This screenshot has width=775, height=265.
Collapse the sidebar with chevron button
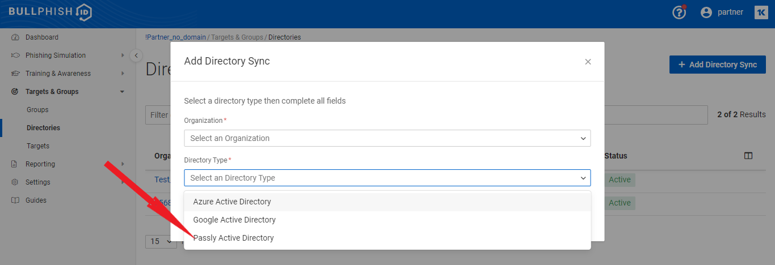136,55
